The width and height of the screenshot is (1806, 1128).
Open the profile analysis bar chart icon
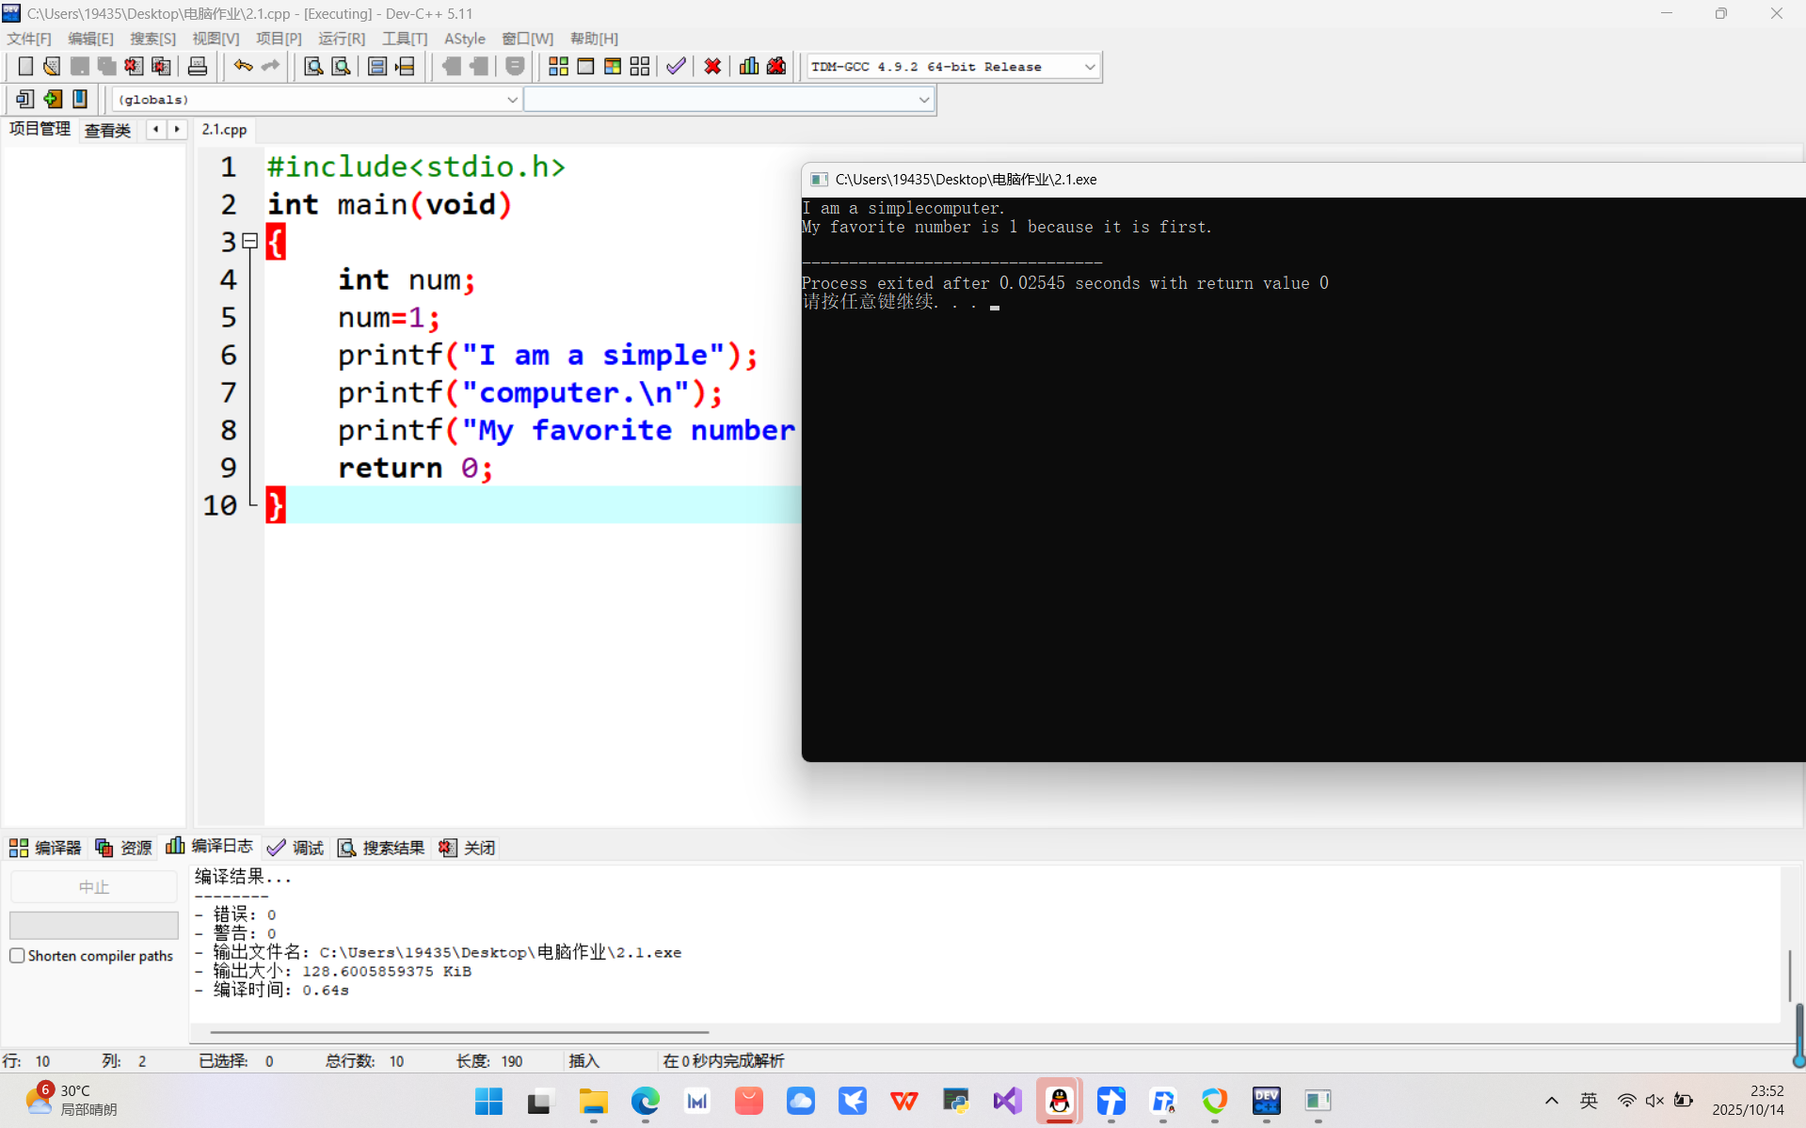tap(749, 66)
